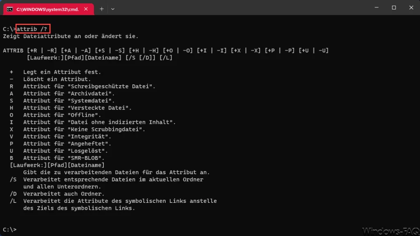Close the C:\WINDOWS\system32\cmd tab
420x236 pixels.
86,9
